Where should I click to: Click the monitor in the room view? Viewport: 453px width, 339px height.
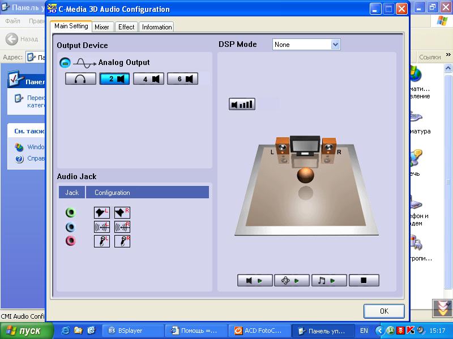[305, 146]
